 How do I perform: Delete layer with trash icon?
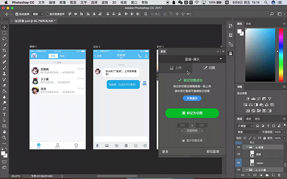[279, 175]
